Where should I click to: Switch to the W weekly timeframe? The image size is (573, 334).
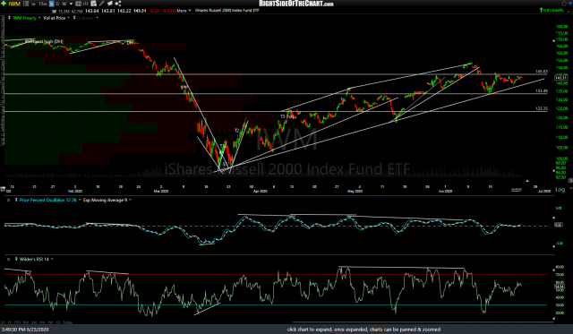coord(64,4)
